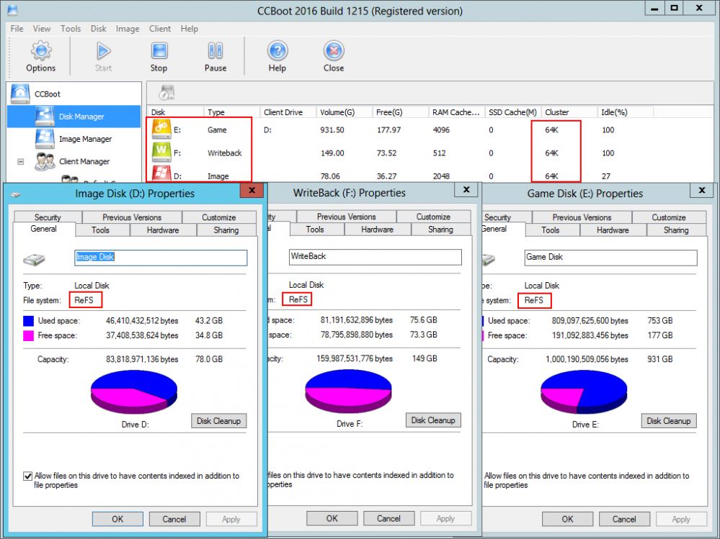The width and height of the screenshot is (720, 539).
Task: Toggle indexing checkbox in Image Disk Properties
Action: click(x=27, y=476)
